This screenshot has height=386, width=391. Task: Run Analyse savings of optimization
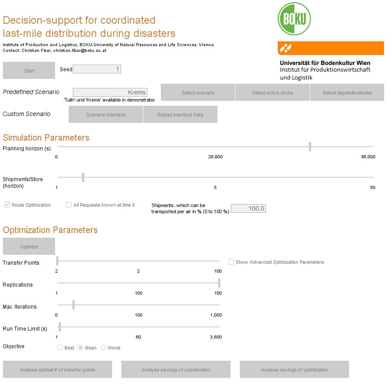point(294,369)
